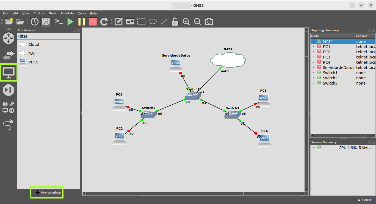Open the Control menu
The width and height of the screenshot is (376, 204).
point(39,13)
